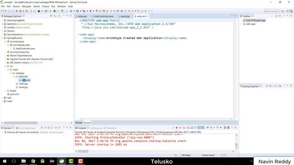Collapse the web-app element in editor
Image resolution: width=294 pixels, height=165 pixels.
78,34
